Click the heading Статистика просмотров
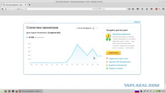The height and width of the screenshot is (93, 166). [42, 28]
